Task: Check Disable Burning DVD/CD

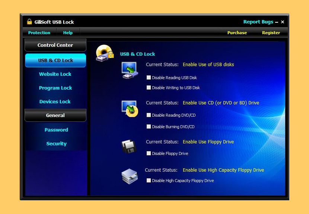Action: pyautogui.click(x=149, y=126)
